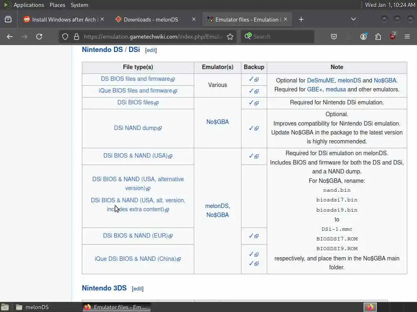Open DSi BIOS files link
Image resolution: width=417 pixels, height=312 pixels.
(138, 102)
